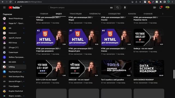
Task: Open the Web Developer Blog avatar
Action: pos(4,76)
